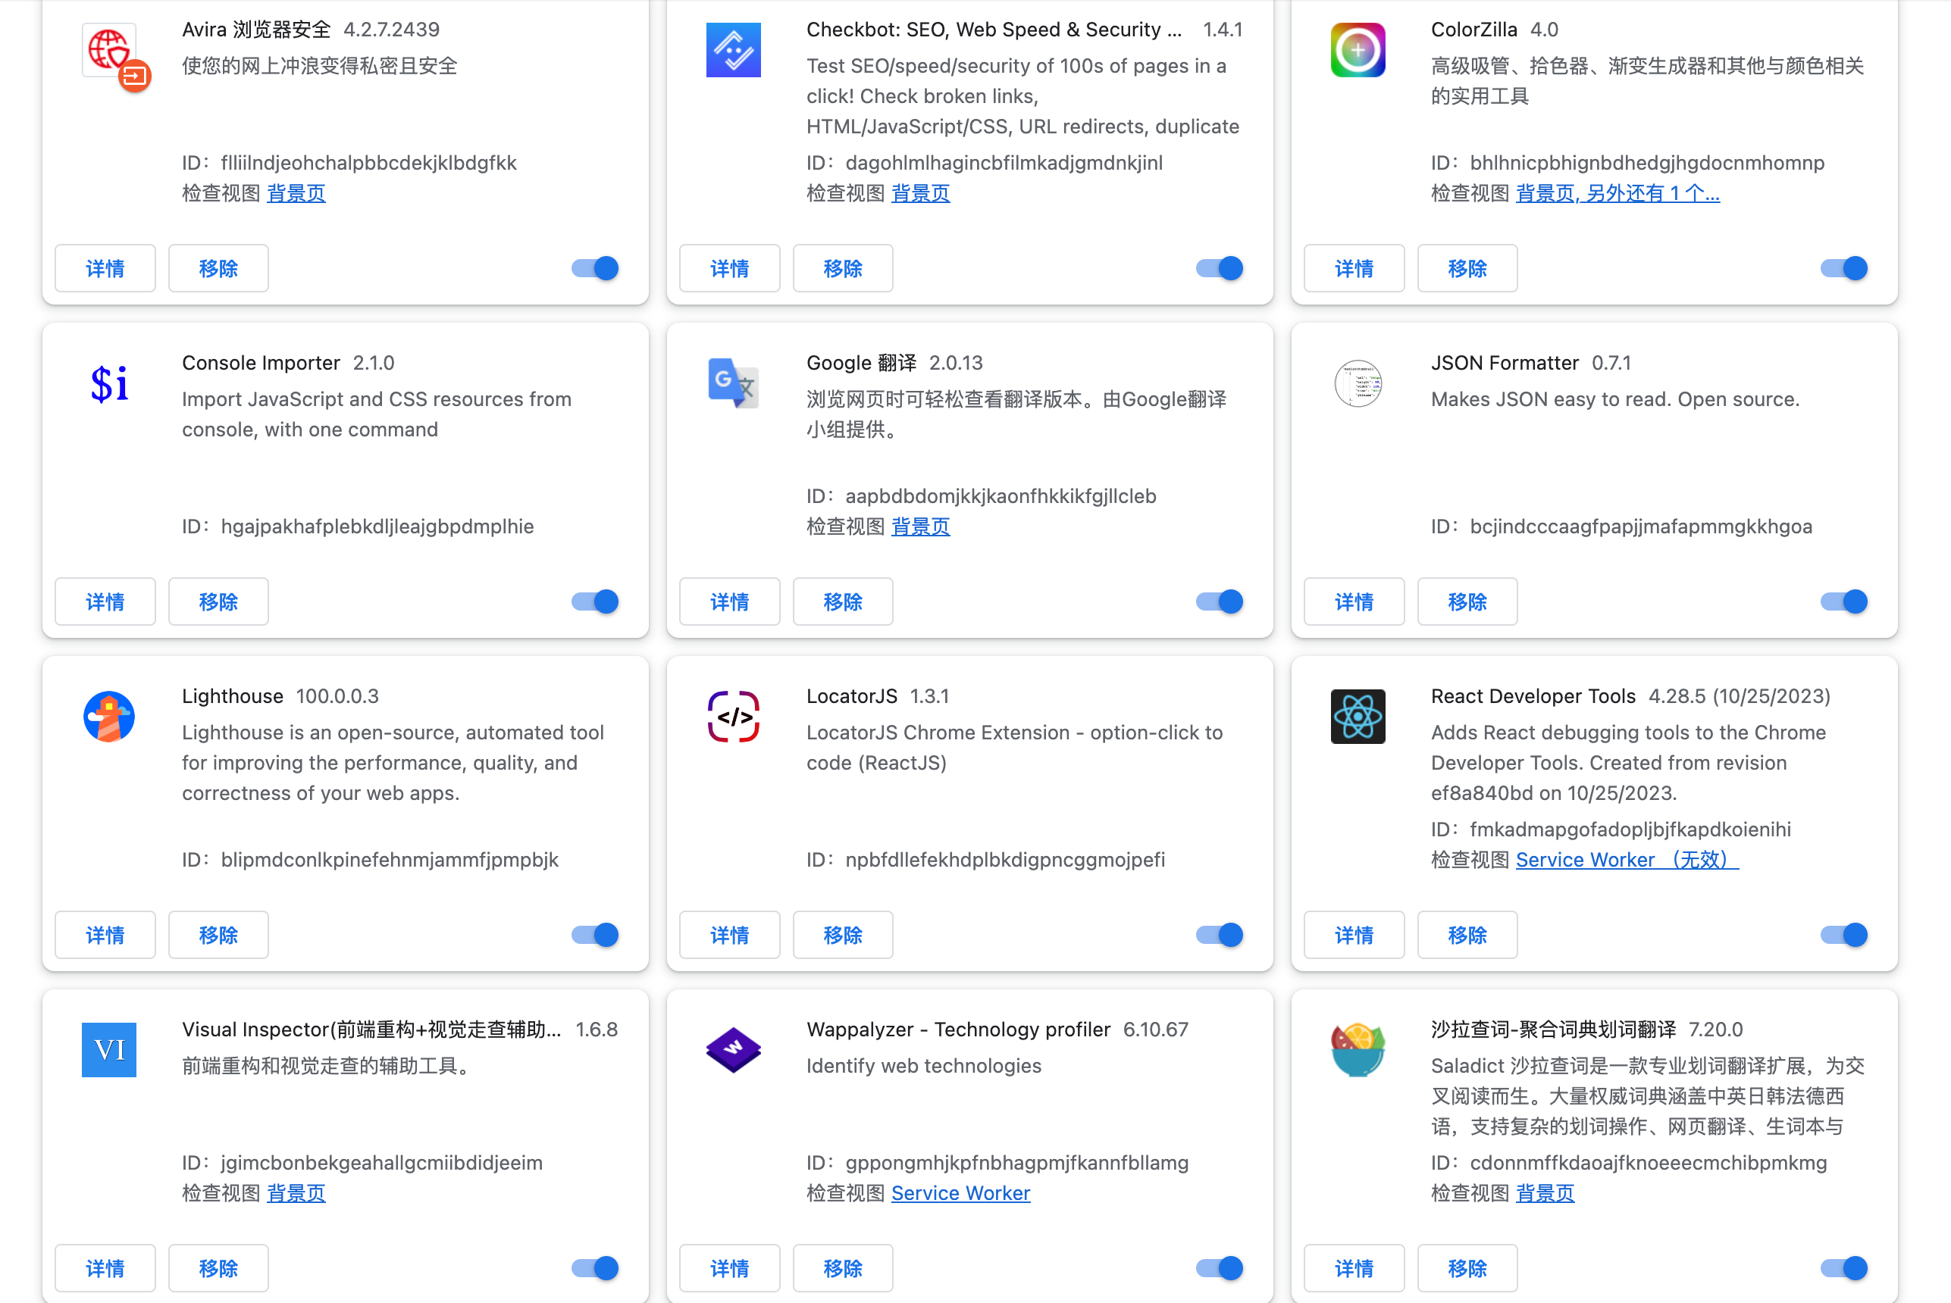Click the Console Importer $i icon
The height and width of the screenshot is (1303, 1951).
pyautogui.click(x=109, y=384)
